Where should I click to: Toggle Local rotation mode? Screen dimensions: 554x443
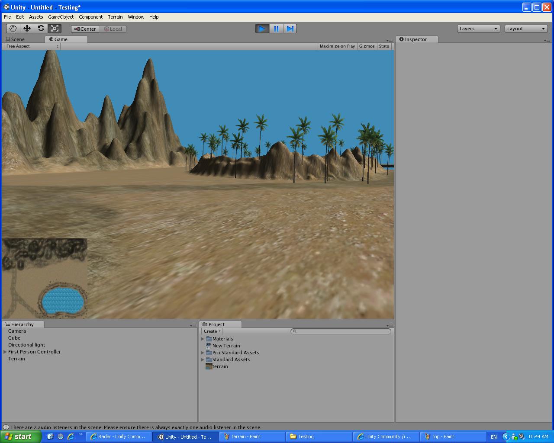pos(113,29)
